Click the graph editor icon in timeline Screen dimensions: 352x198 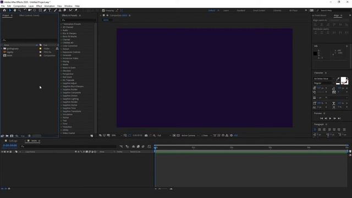pos(149,147)
